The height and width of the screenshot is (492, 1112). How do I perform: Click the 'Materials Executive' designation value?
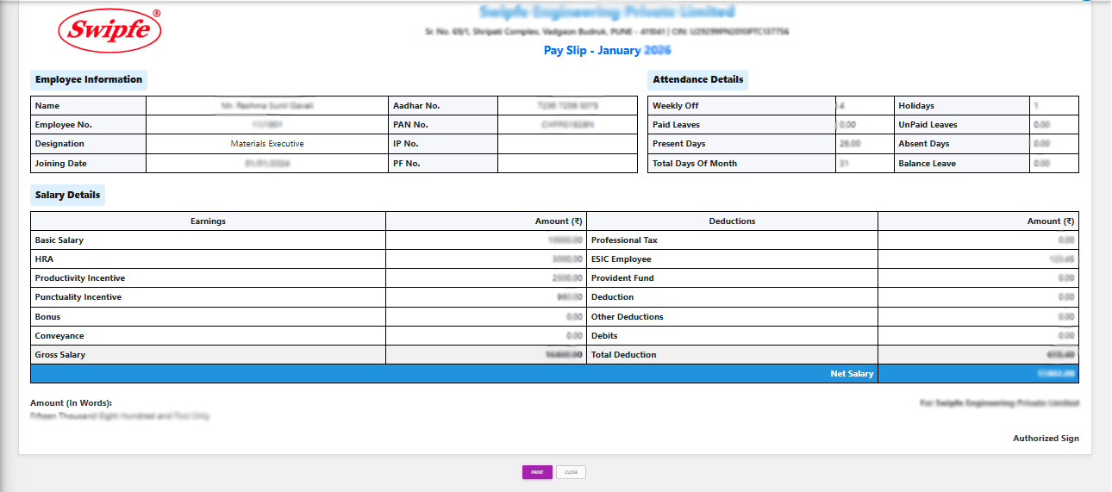point(267,144)
